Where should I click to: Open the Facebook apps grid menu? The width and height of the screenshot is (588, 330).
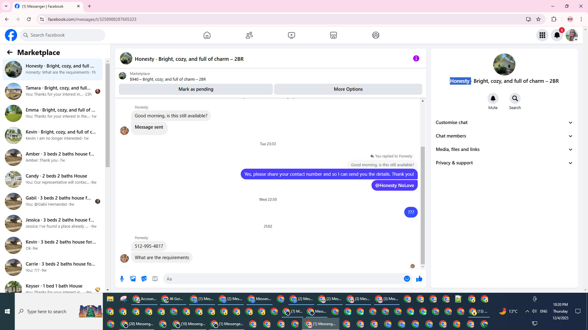(542, 35)
